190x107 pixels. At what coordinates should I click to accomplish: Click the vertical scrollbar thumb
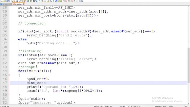pos(189,65)
